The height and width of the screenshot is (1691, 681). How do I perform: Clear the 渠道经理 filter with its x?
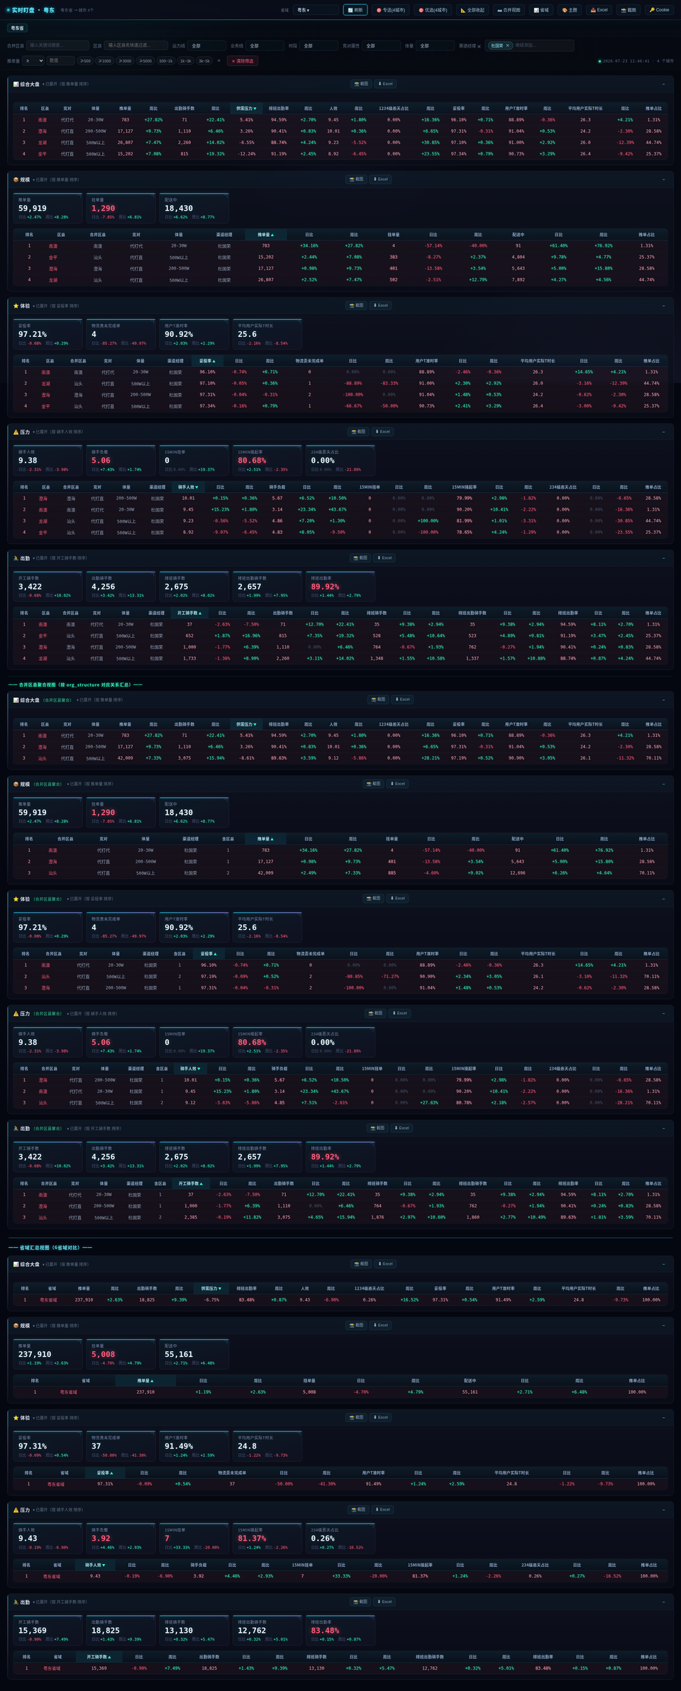[479, 46]
